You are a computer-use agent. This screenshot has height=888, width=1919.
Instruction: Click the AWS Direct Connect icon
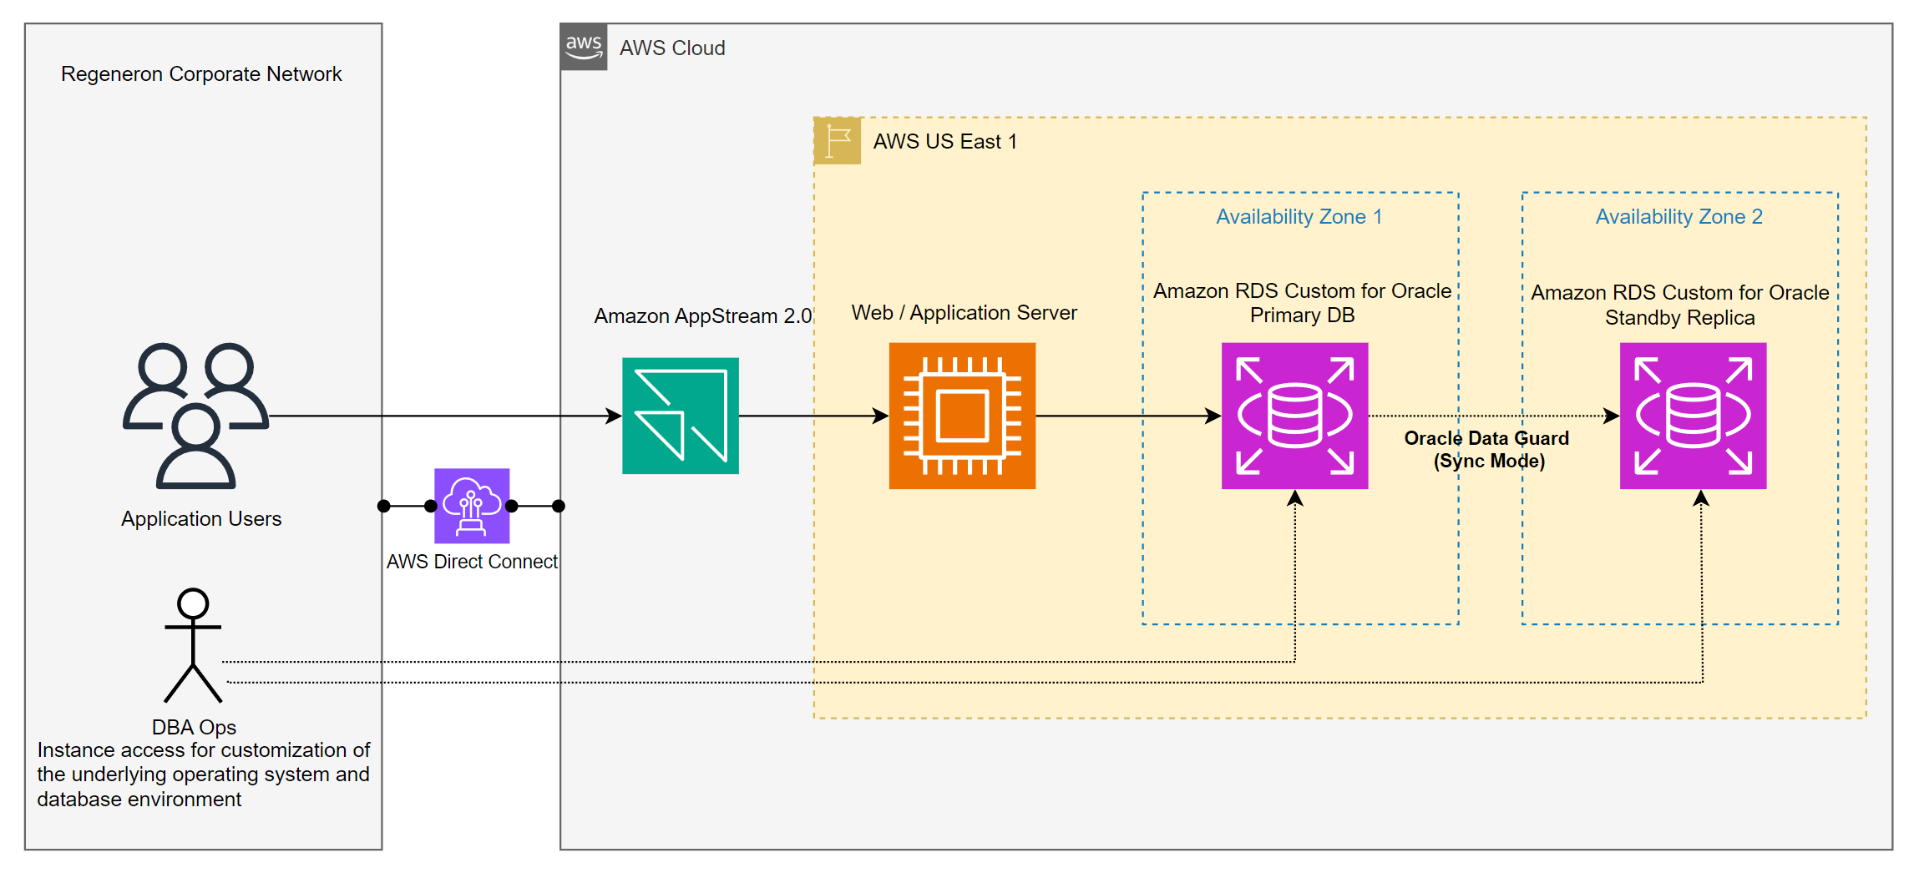point(472,506)
